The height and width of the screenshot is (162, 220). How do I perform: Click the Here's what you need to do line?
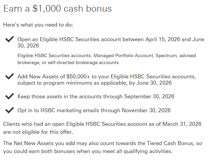pyautogui.click(x=38, y=25)
